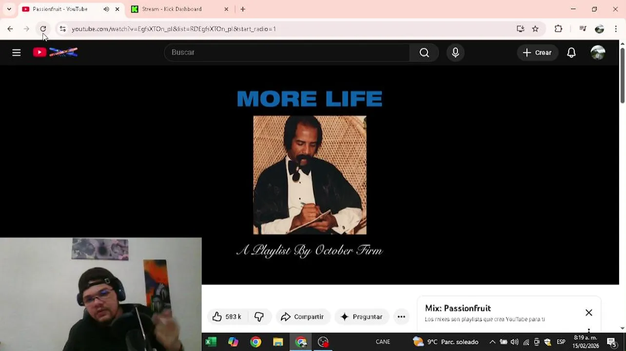Open the Wi-Fi network tray icon
The image size is (626, 351).
click(x=526, y=342)
